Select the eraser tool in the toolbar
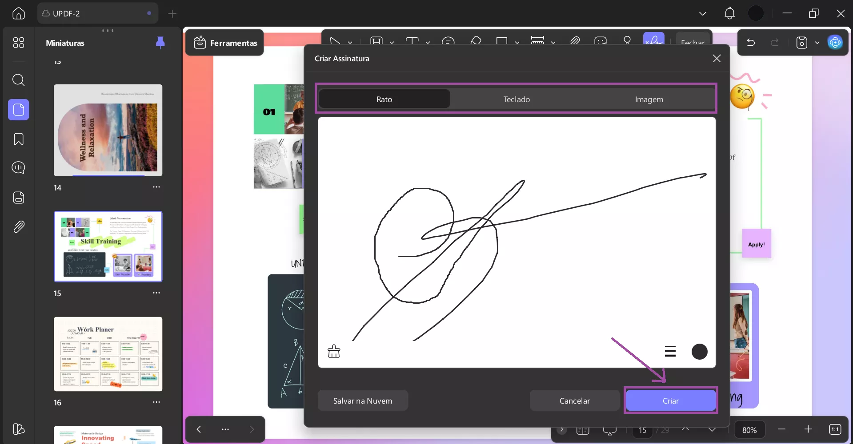The width and height of the screenshot is (853, 444). 476,41
